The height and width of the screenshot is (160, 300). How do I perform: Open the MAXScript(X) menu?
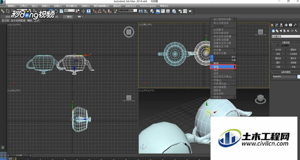coord(148,6)
